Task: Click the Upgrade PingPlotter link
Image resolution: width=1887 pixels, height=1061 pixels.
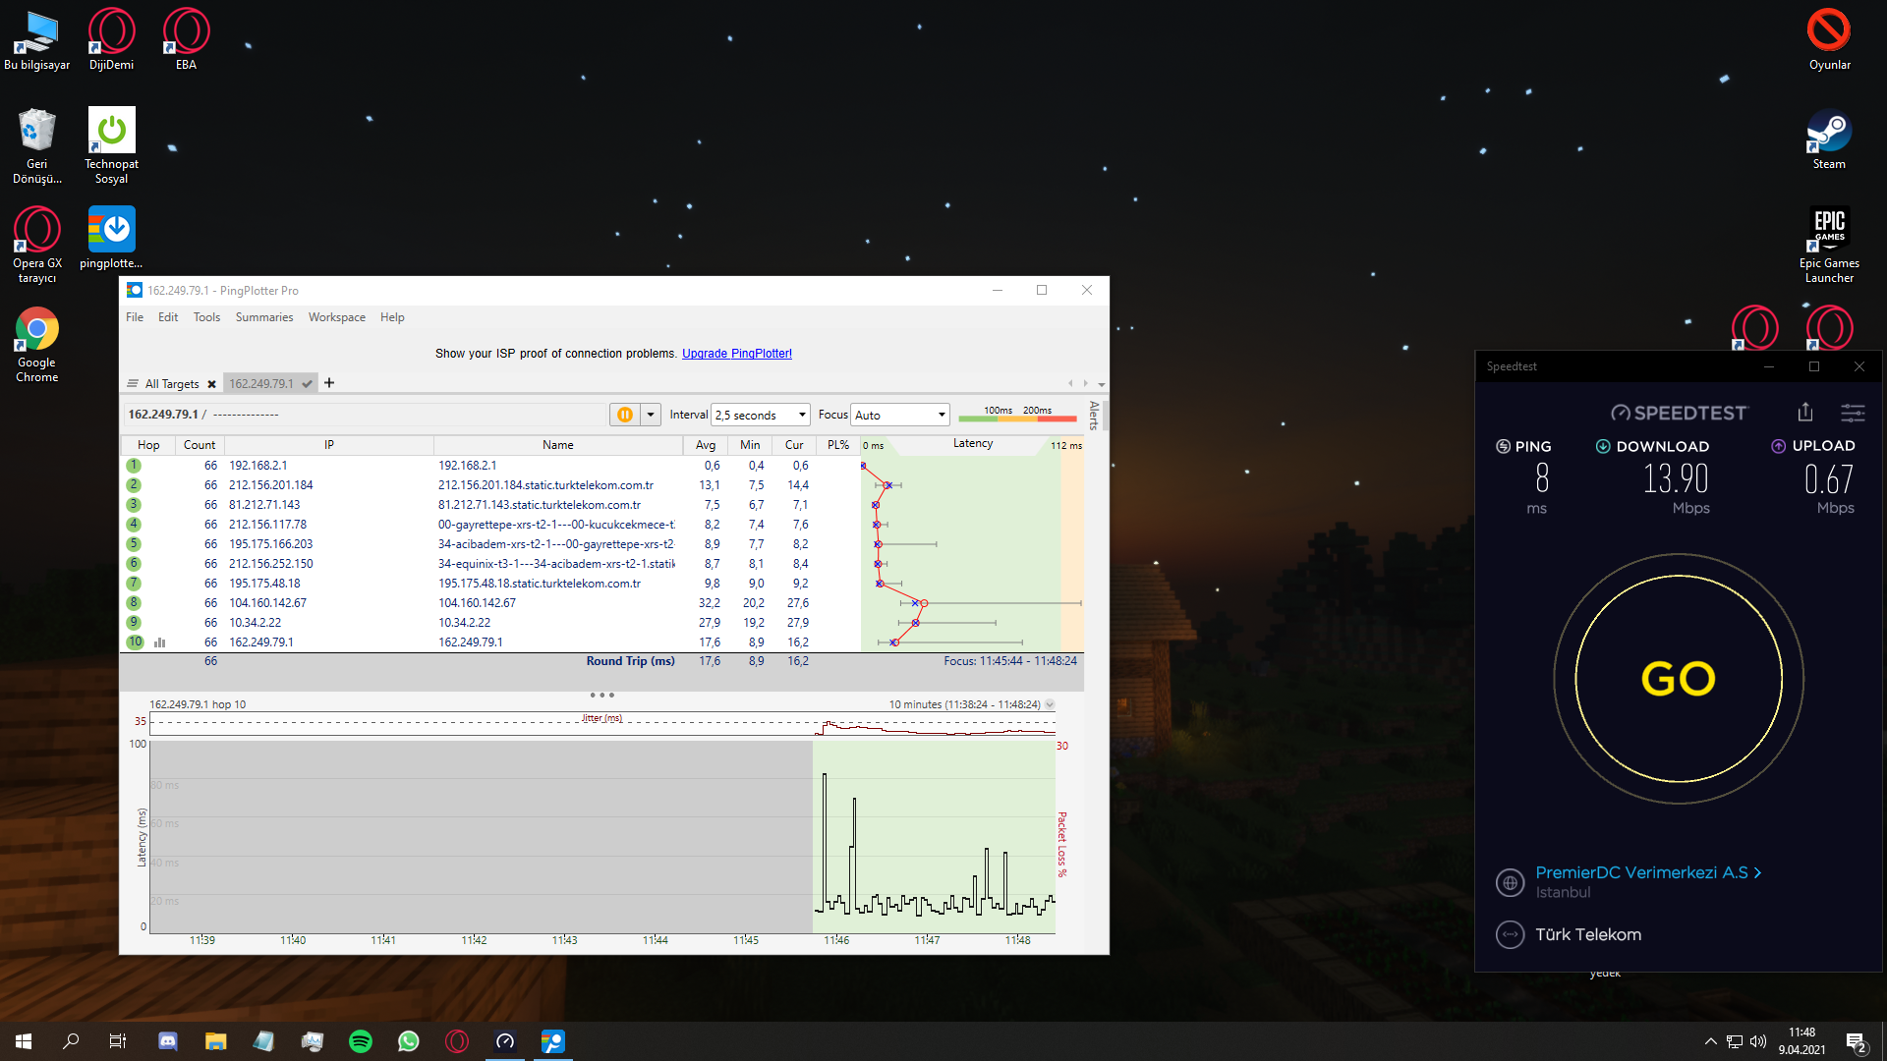Action: [736, 354]
